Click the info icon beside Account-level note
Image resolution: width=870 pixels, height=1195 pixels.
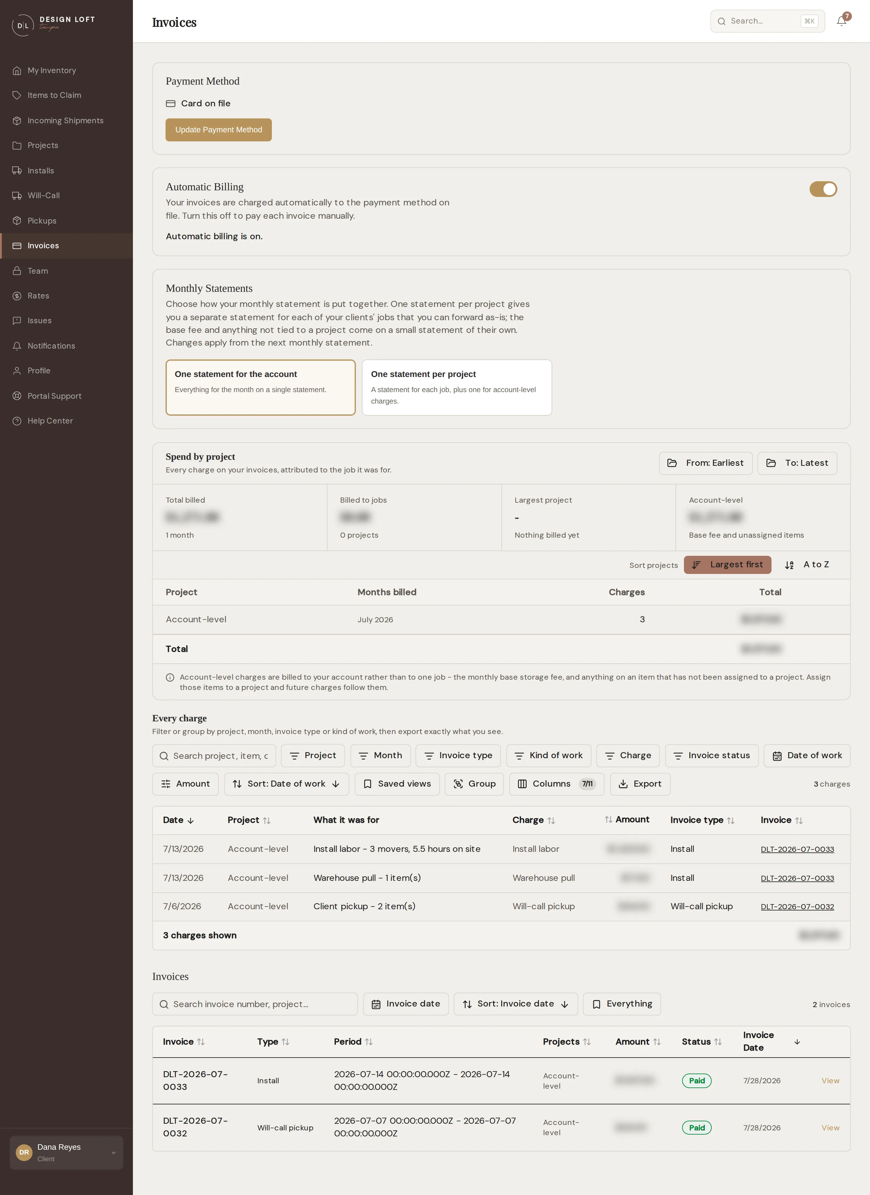click(170, 678)
